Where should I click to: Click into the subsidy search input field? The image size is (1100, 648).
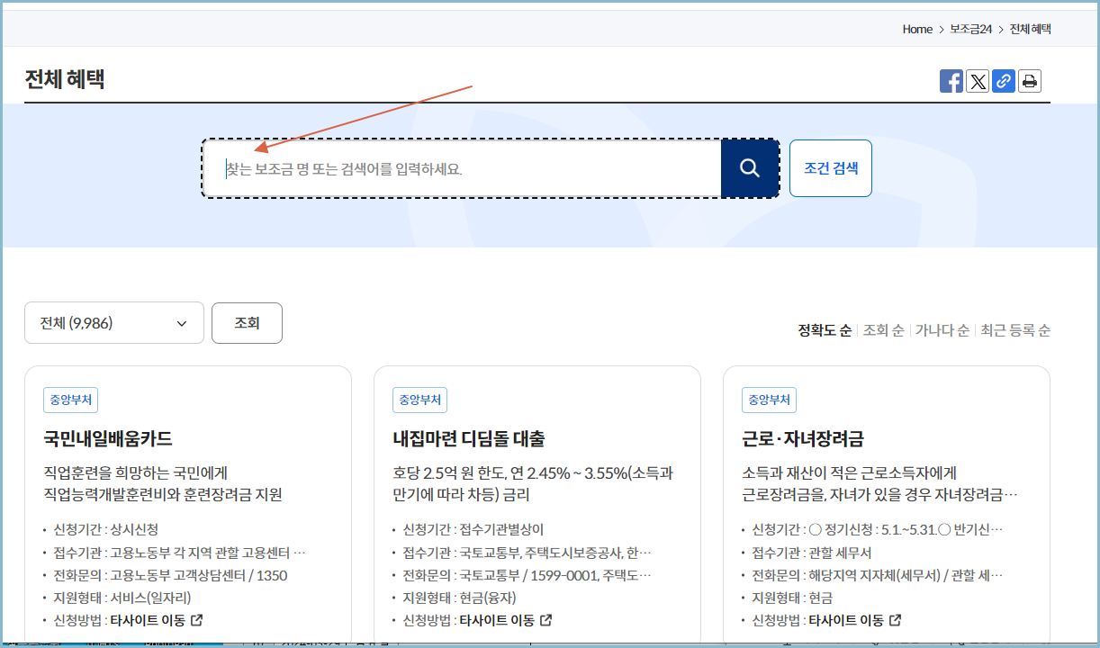click(x=450, y=167)
